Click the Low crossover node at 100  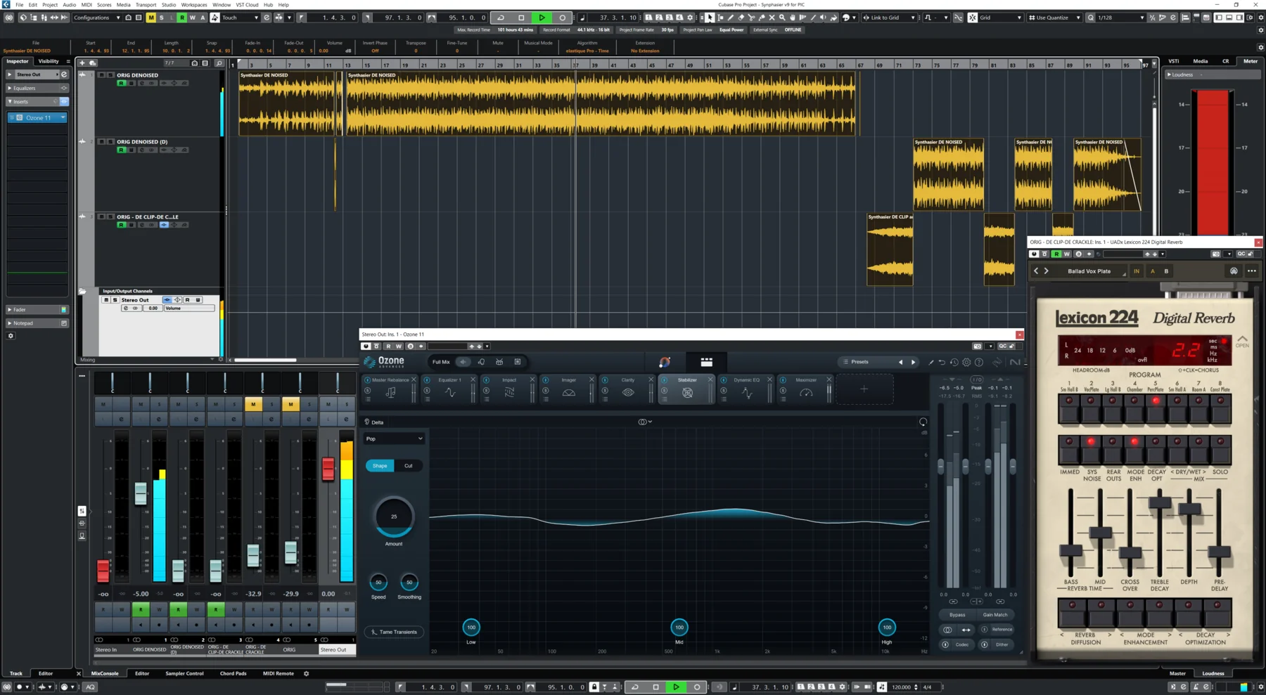click(x=471, y=627)
